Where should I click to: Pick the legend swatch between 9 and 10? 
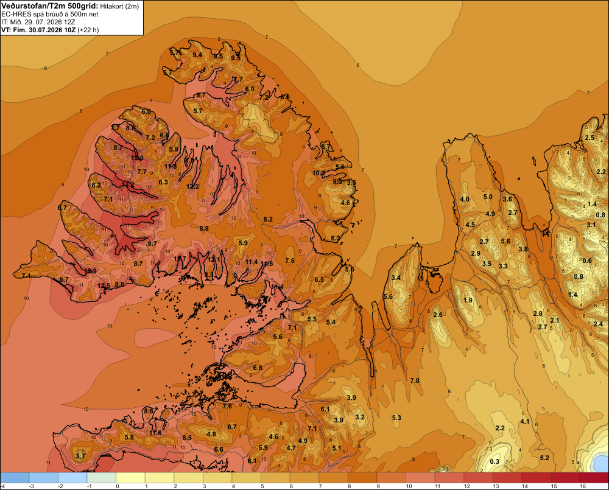tap(391, 478)
